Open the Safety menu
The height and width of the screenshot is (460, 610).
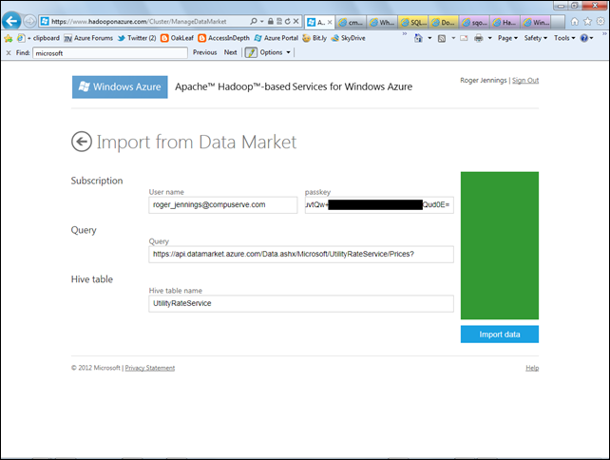pyautogui.click(x=536, y=38)
